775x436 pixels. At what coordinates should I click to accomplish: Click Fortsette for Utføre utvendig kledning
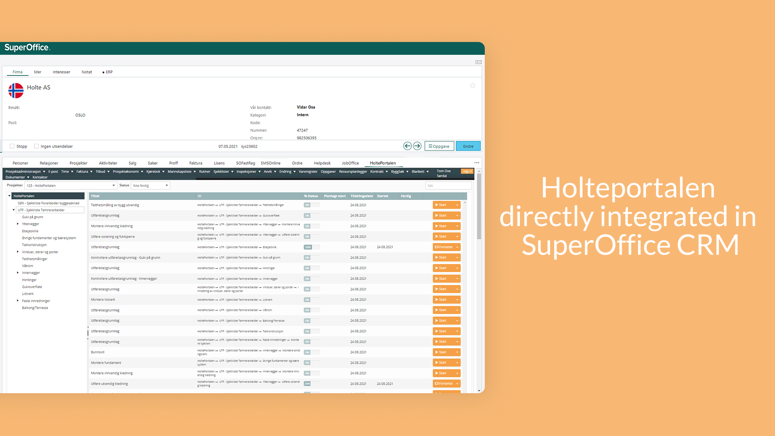click(443, 384)
